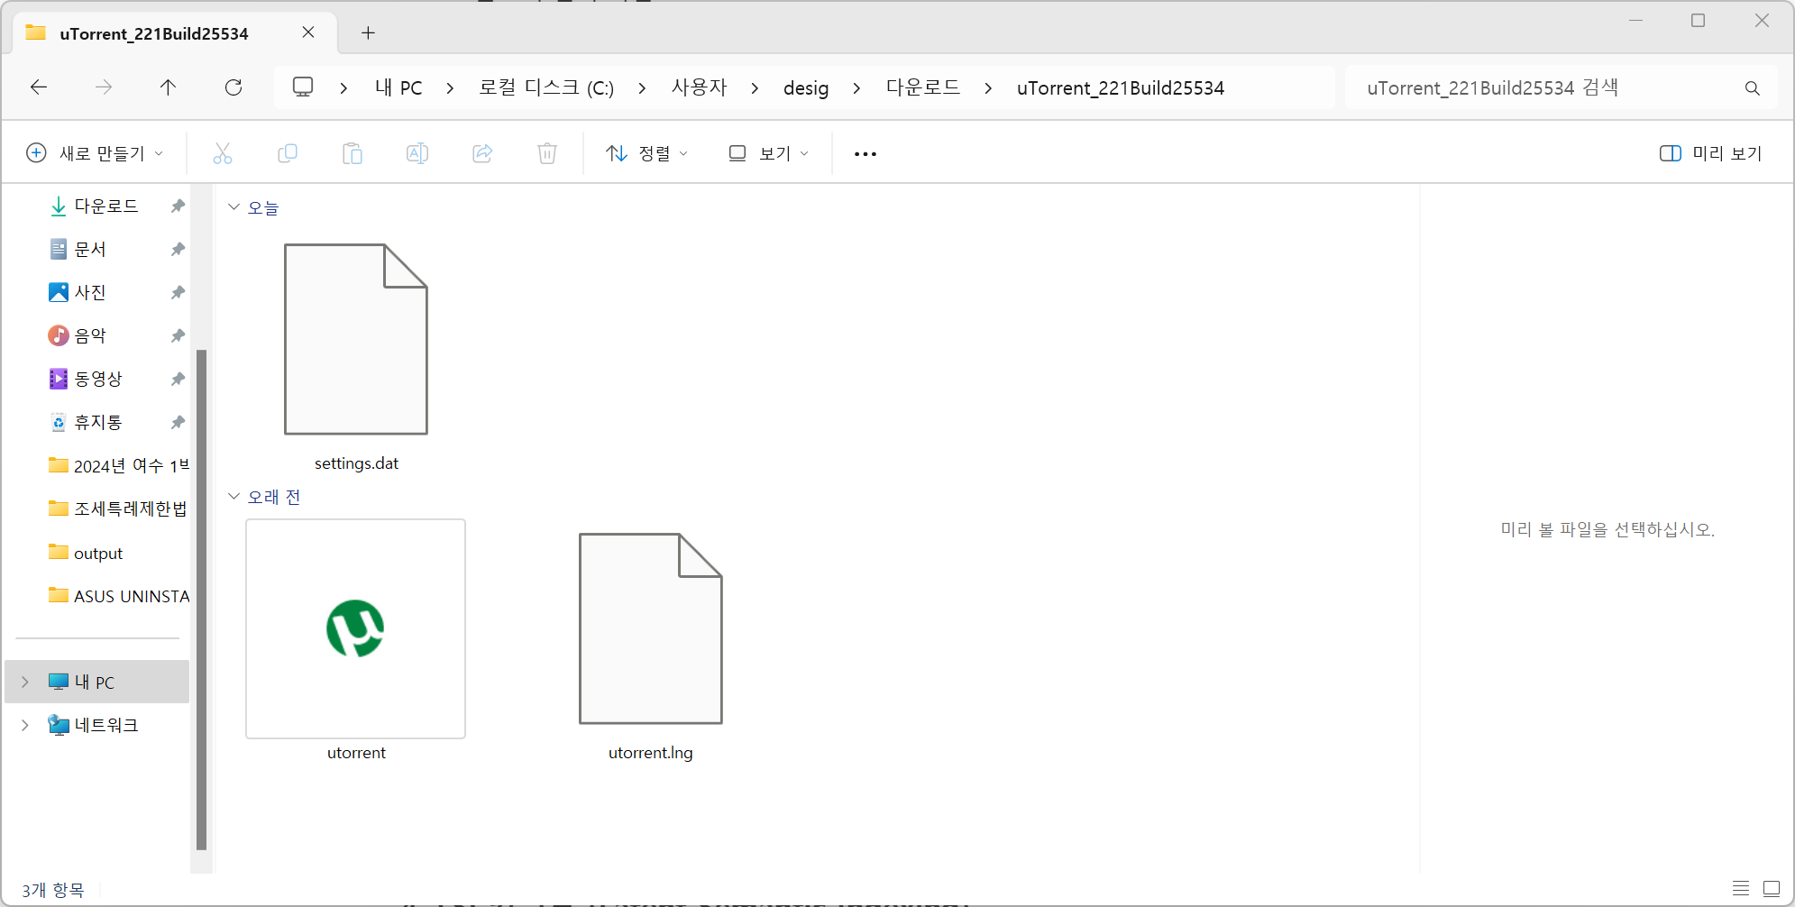The width and height of the screenshot is (1795, 907).
Task: Click the Delete trash icon
Action: 547,153
